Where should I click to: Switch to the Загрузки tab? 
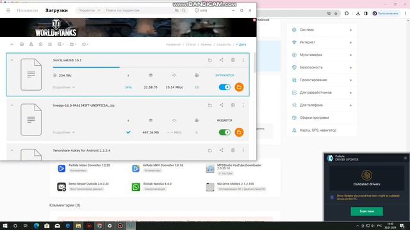click(56, 10)
